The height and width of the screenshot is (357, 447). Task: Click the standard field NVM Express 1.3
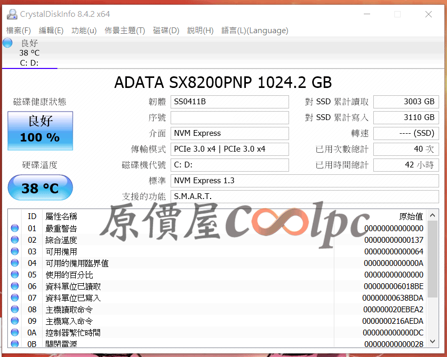click(x=305, y=181)
